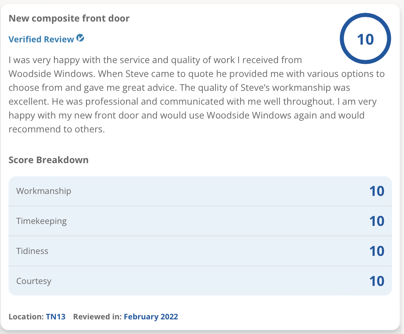This screenshot has width=404, height=334.
Task: Click the Score Breakdown heading
Action: point(49,160)
